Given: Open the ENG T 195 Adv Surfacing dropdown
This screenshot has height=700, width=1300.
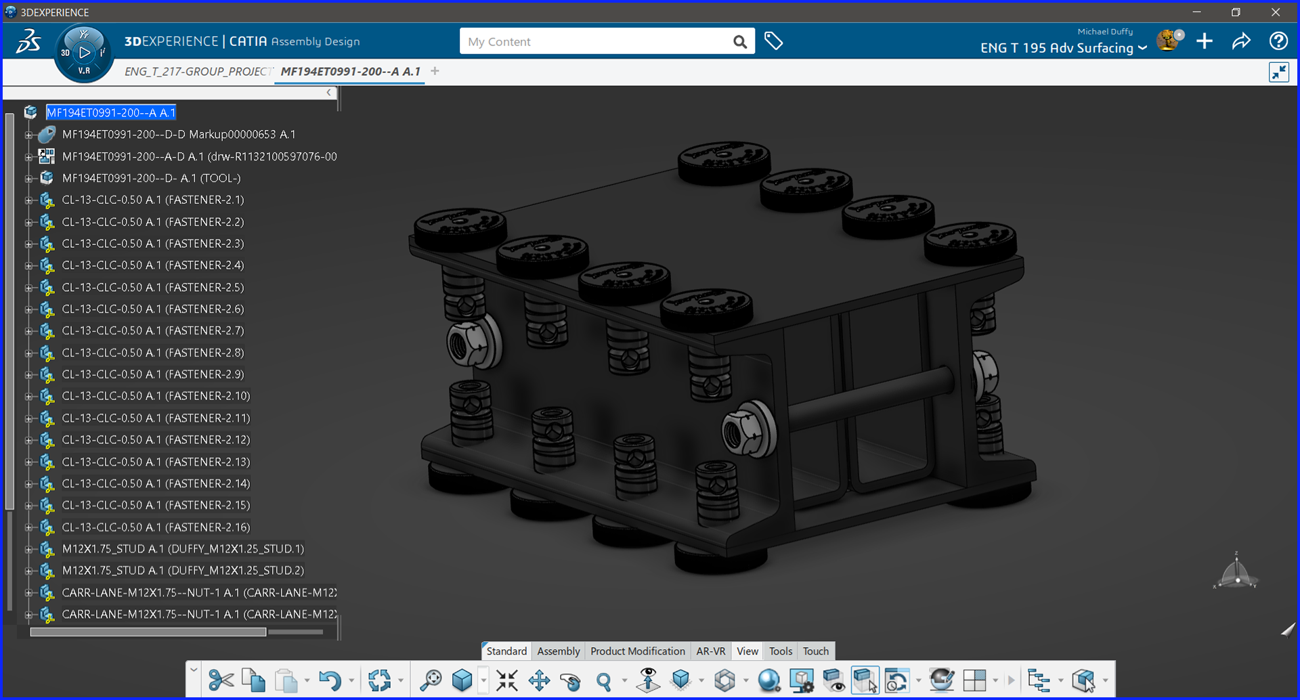Looking at the screenshot, I should point(1063,48).
